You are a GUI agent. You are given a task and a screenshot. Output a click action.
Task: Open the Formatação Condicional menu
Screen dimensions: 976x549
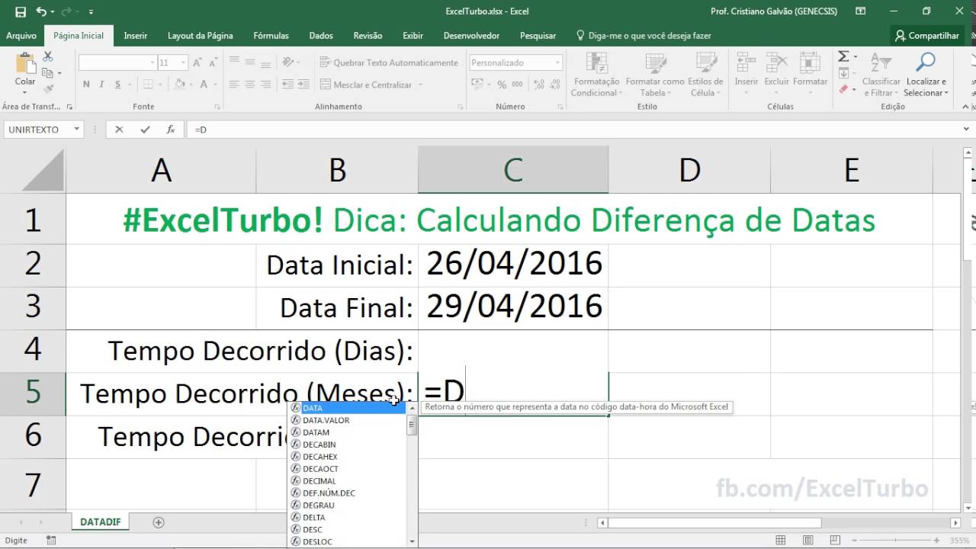[596, 75]
